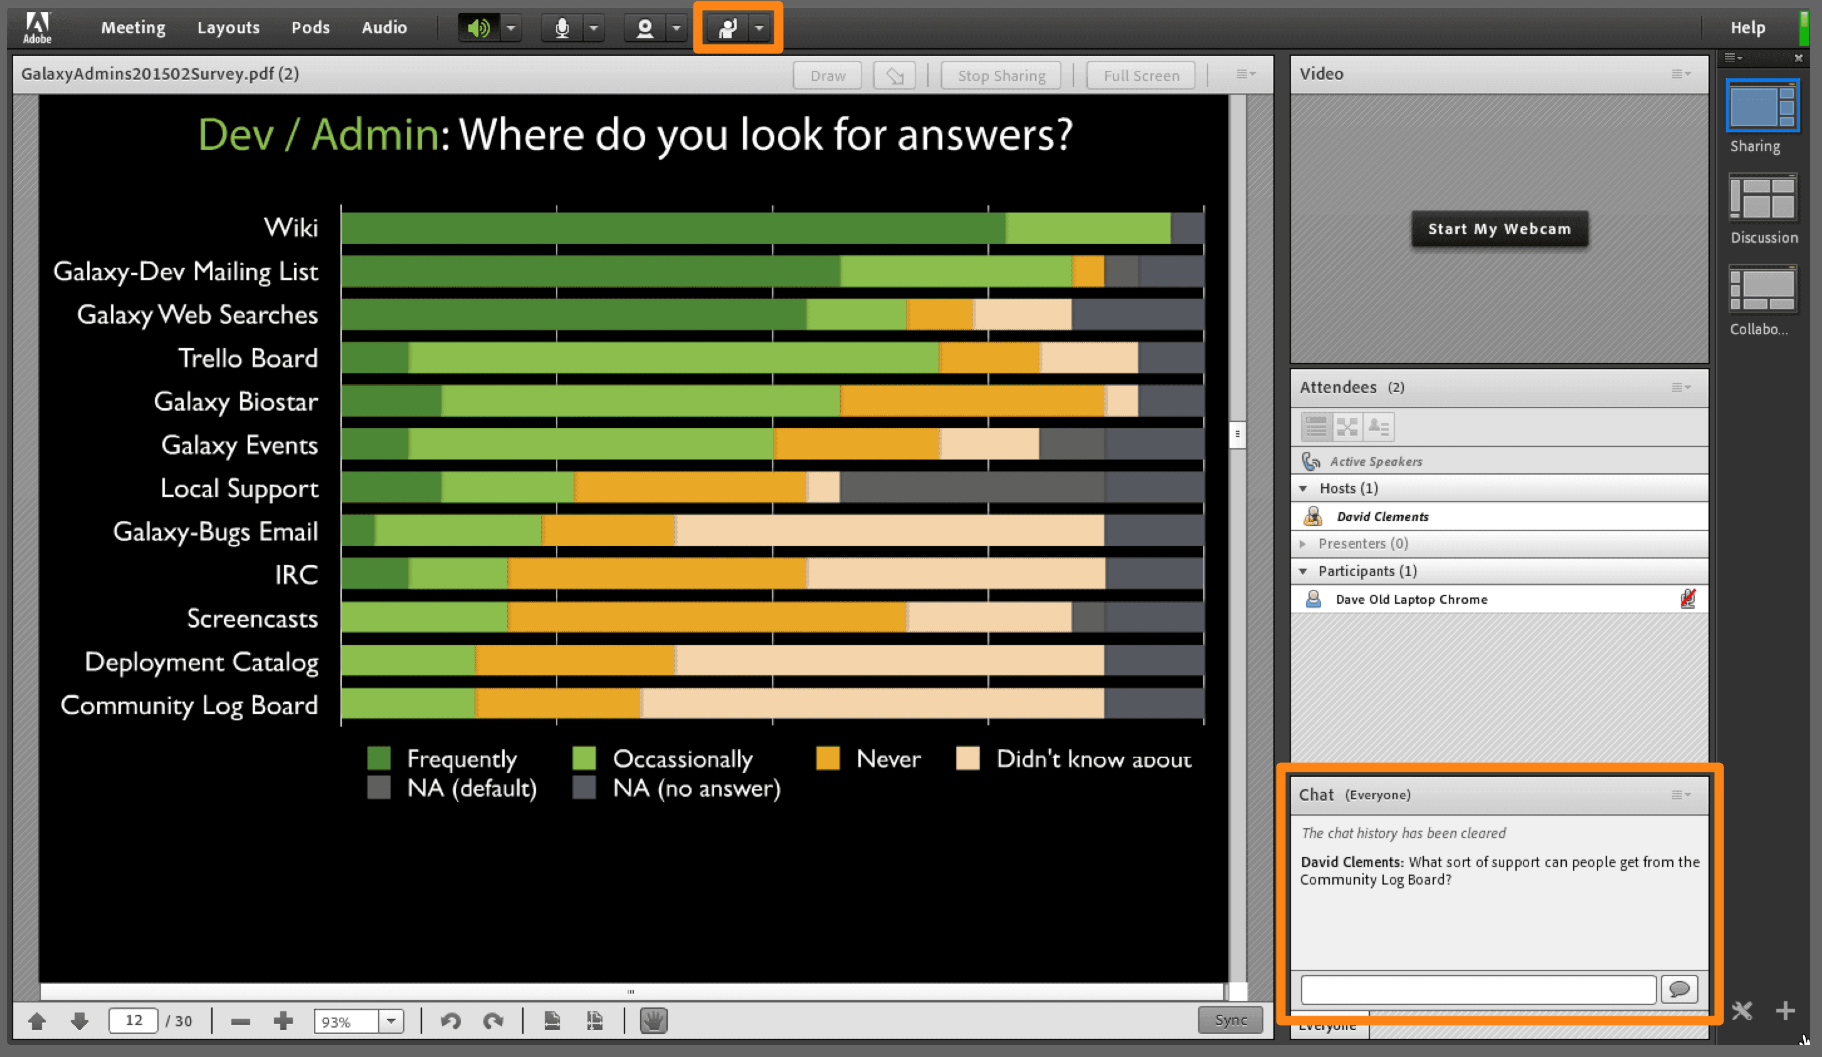The image size is (1822, 1057).
Task: Click the Raise Hand status icon
Action: pyautogui.click(x=727, y=28)
